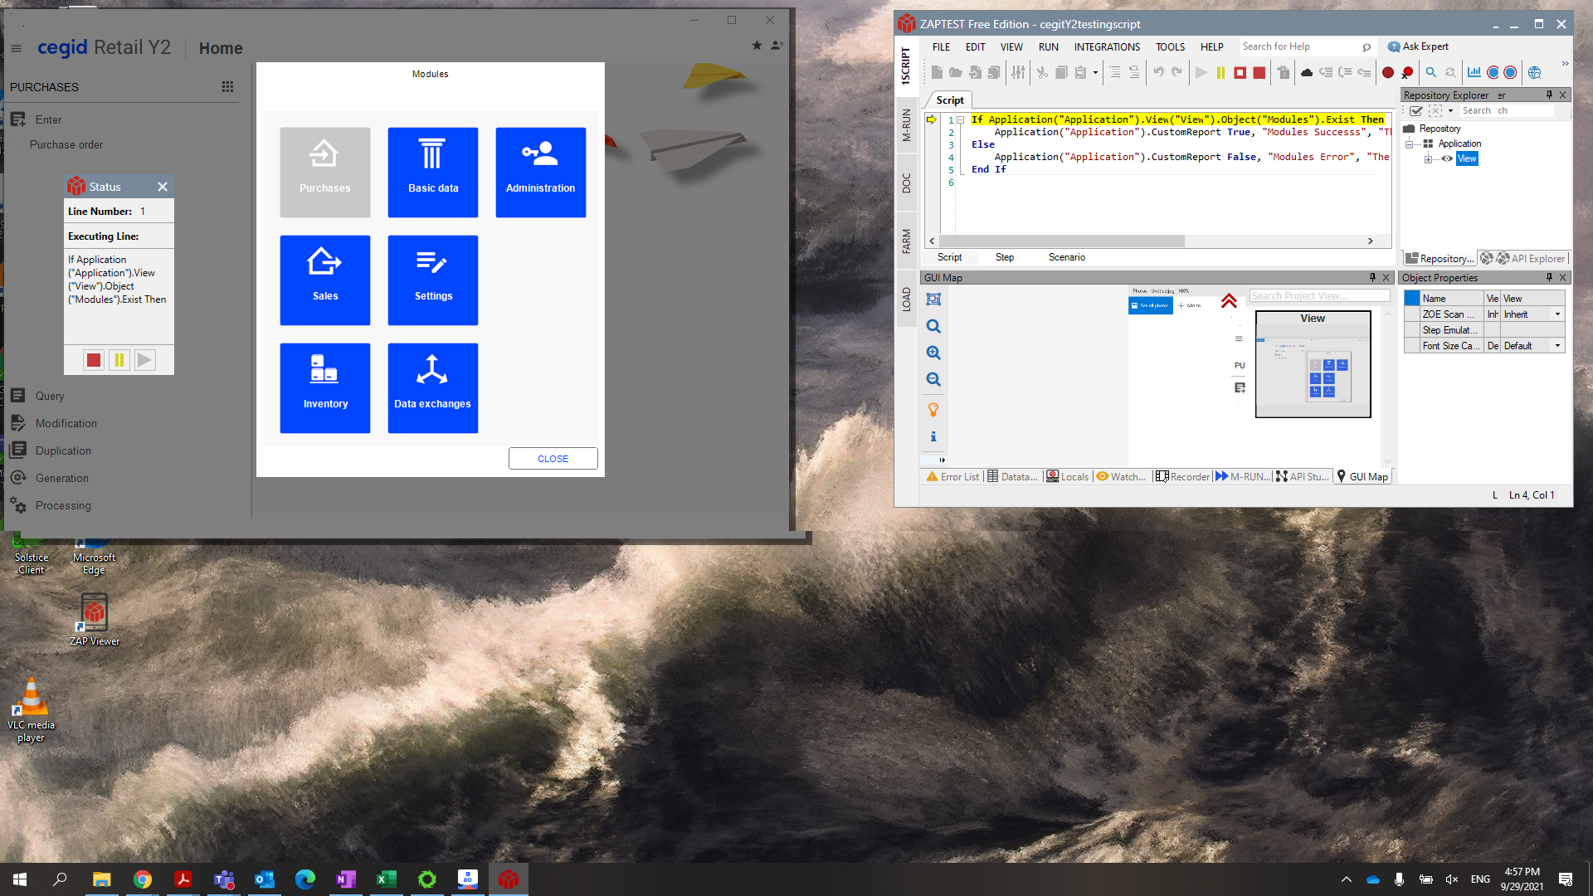
Task: Open the Sales module tile
Action: pos(324,280)
